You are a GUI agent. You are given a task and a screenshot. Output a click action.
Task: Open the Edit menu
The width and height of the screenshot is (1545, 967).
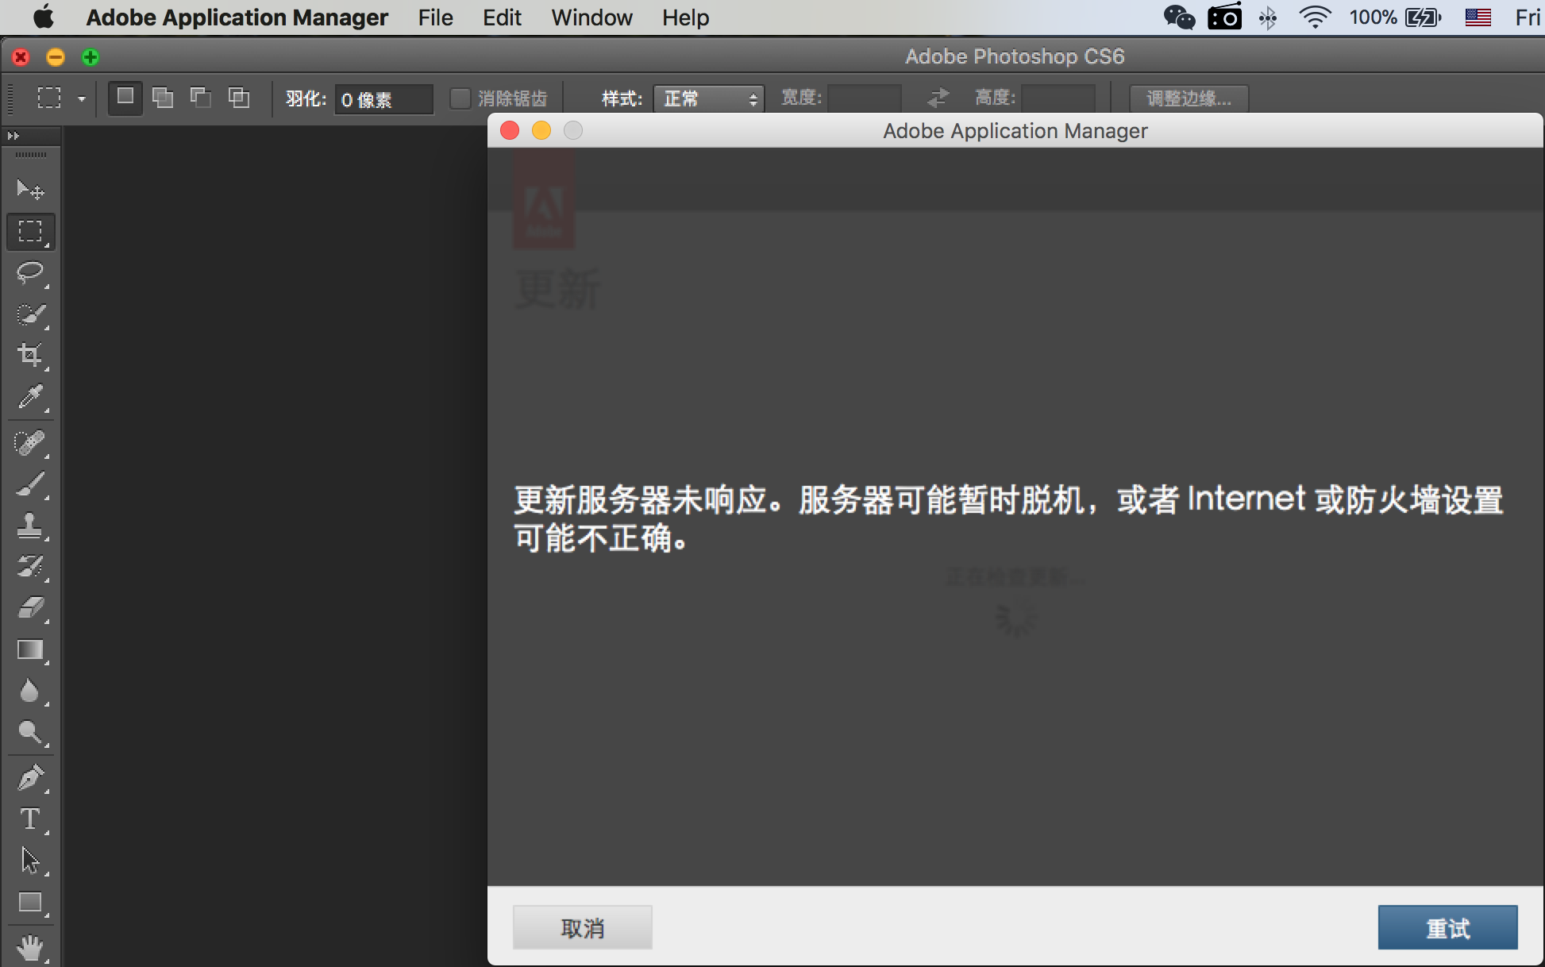point(503,17)
